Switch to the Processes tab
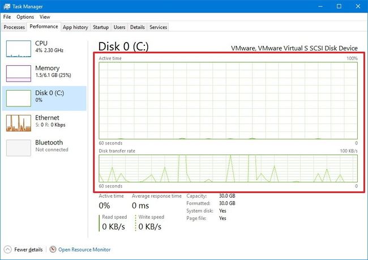368x260 pixels. pyautogui.click(x=14, y=27)
